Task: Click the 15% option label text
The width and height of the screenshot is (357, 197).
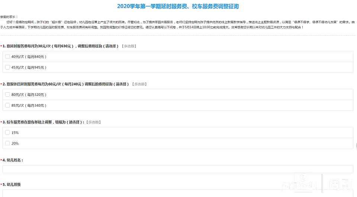Action: [15, 132]
